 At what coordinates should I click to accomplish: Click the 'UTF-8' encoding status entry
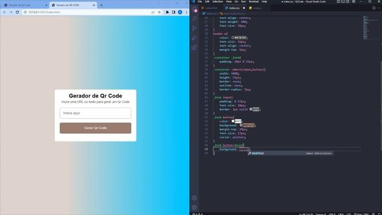click(x=332, y=214)
